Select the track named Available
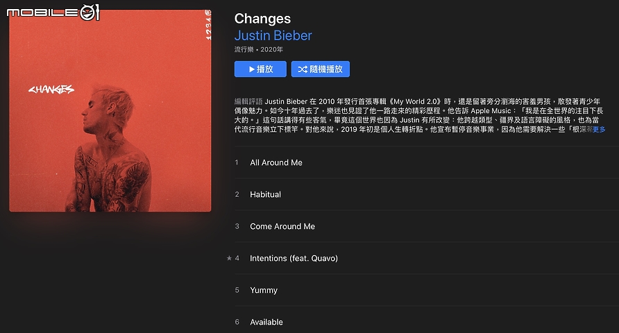 tap(426, 322)
